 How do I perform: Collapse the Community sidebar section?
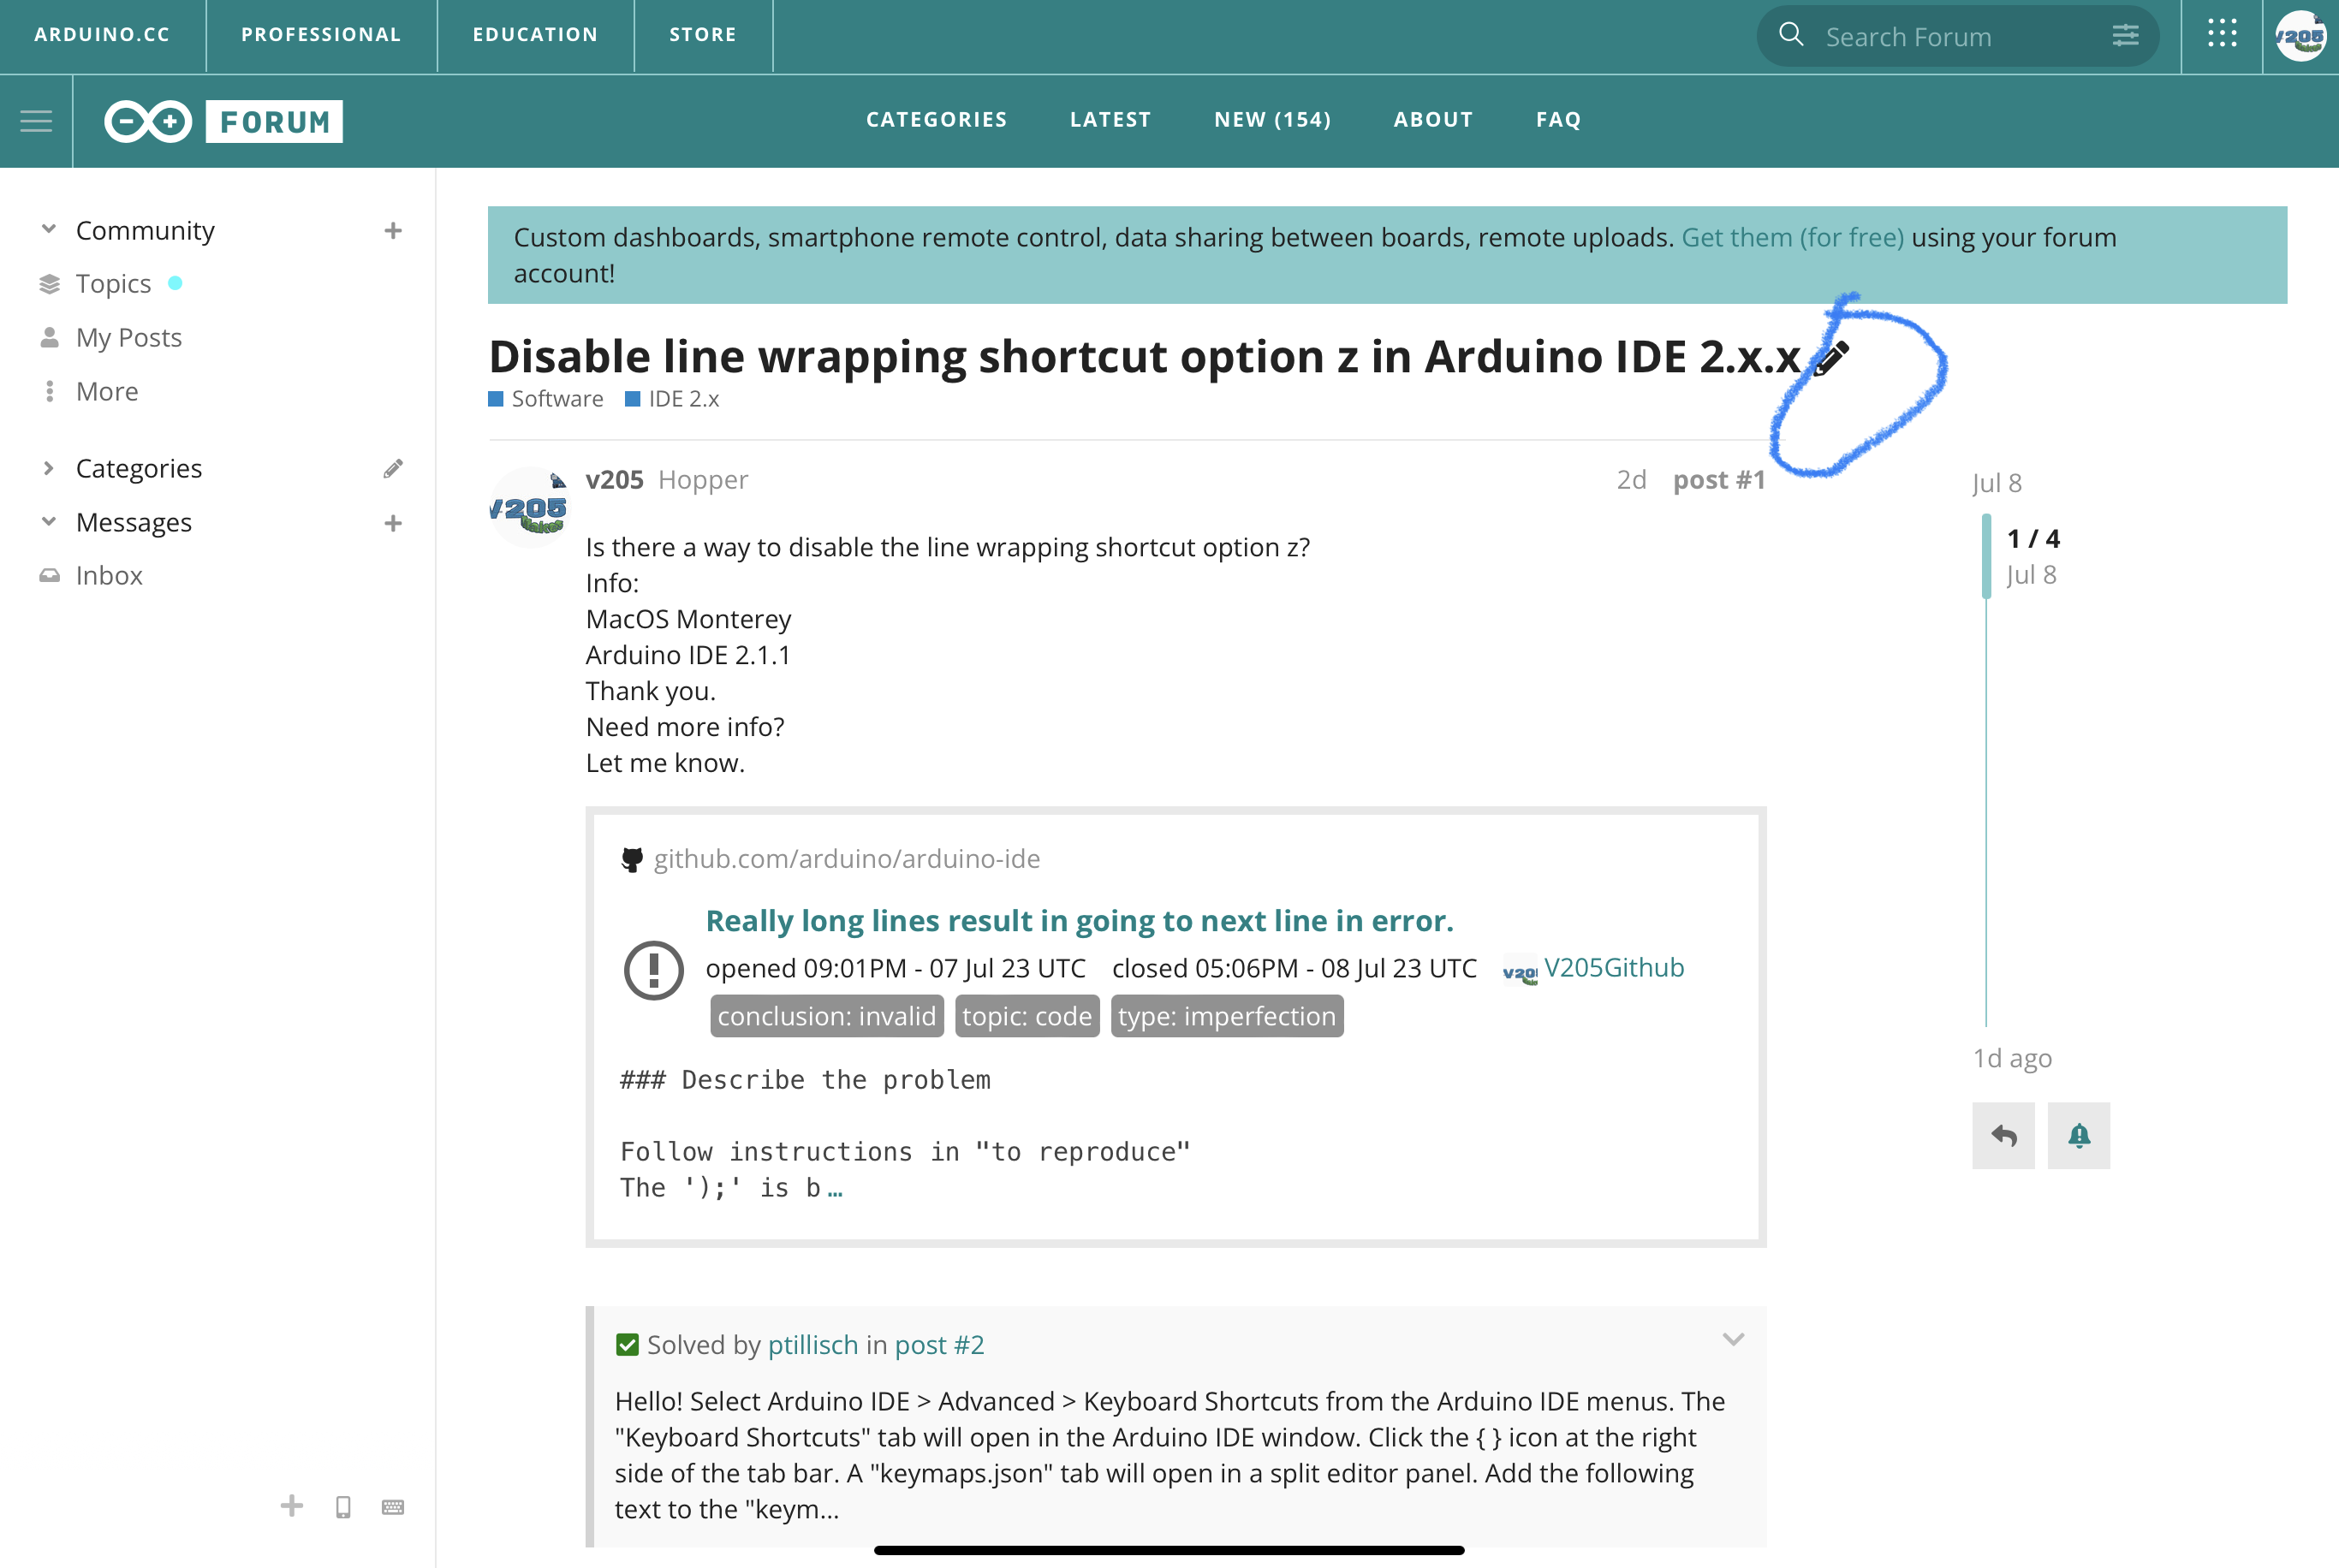pyautogui.click(x=48, y=230)
